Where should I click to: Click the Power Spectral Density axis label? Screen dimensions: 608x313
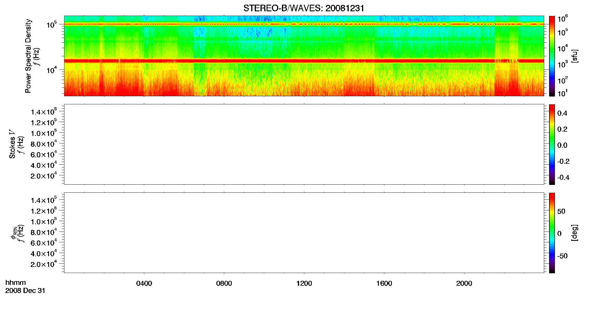28,56
